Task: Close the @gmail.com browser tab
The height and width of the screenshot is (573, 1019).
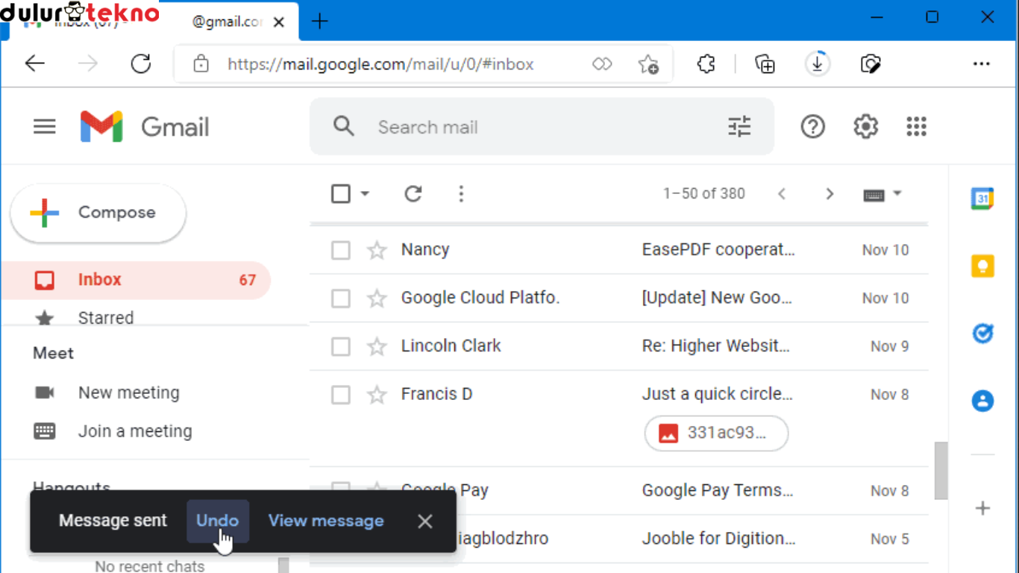Action: point(279,22)
